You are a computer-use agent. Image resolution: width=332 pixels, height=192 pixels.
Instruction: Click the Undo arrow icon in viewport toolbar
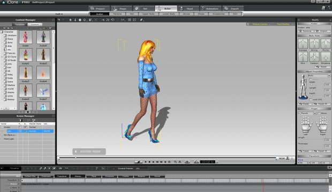(x=59, y=20)
